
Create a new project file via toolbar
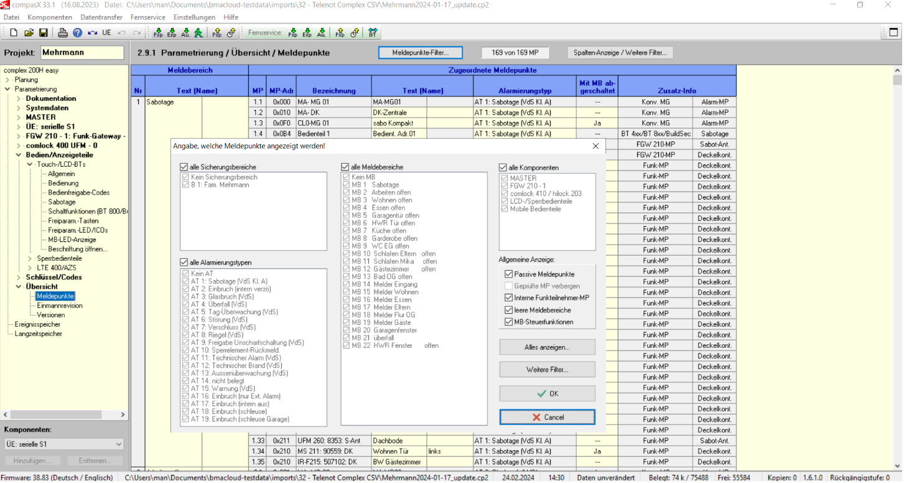[x=14, y=32]
